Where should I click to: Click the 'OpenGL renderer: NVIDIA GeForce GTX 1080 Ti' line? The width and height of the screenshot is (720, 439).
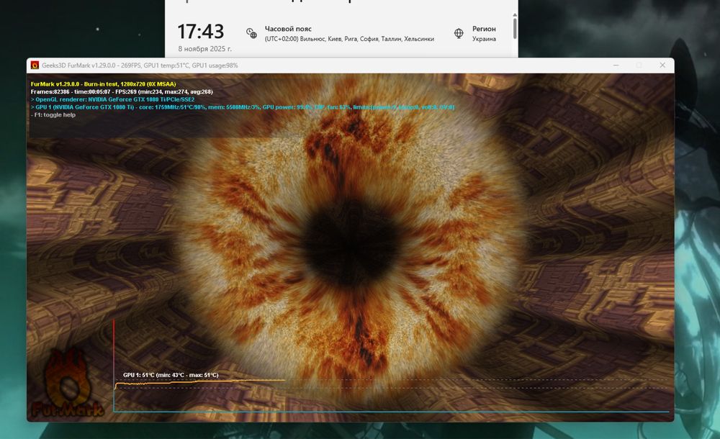(112, 99)
